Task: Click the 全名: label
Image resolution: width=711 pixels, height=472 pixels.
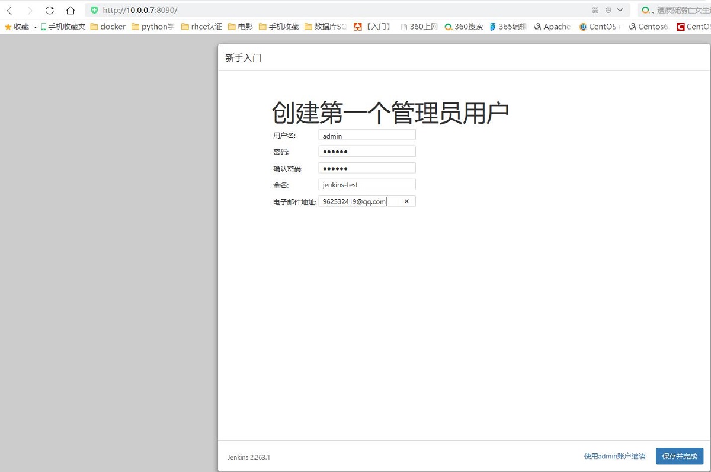Action: pyautogui.click(x=281, y=185)
